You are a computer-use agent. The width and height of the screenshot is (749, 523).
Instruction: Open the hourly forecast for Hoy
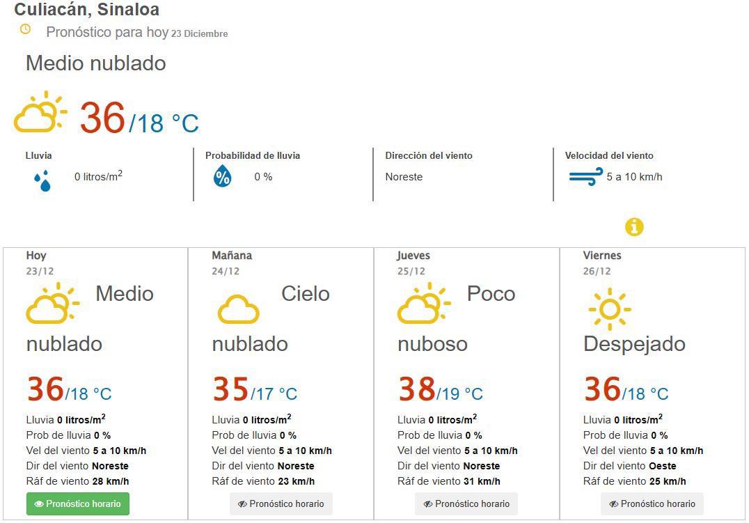coord(77,504)
